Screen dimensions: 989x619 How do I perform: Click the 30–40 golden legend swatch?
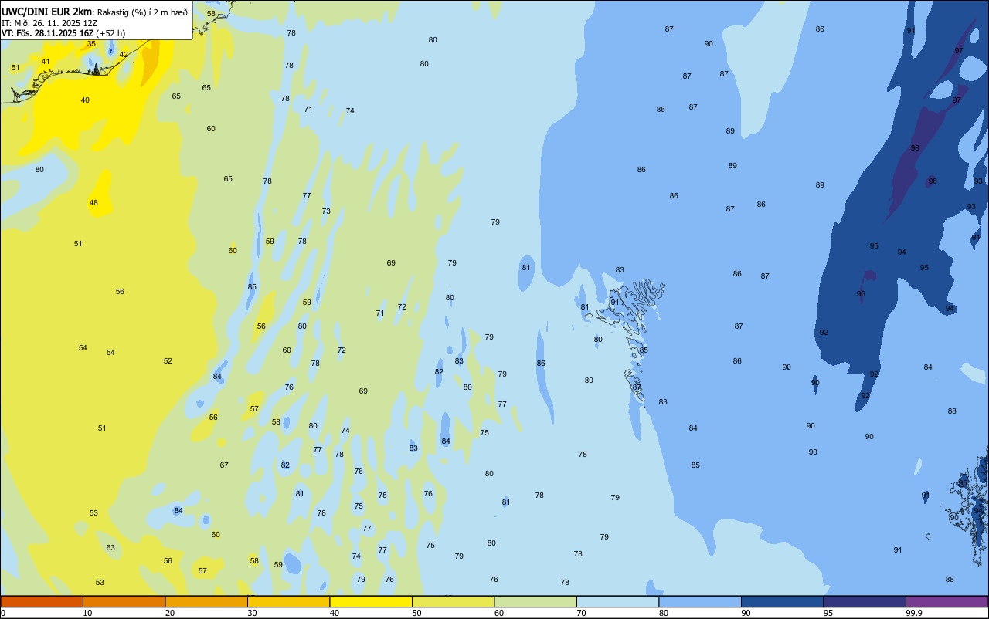point(288,601)
